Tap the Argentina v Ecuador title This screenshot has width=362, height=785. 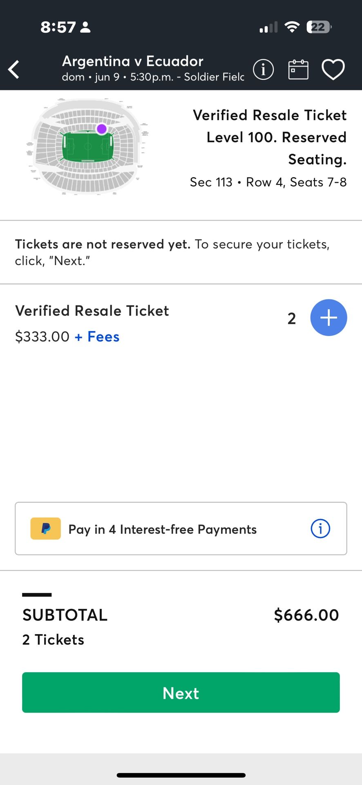click(x=132, y=61)
